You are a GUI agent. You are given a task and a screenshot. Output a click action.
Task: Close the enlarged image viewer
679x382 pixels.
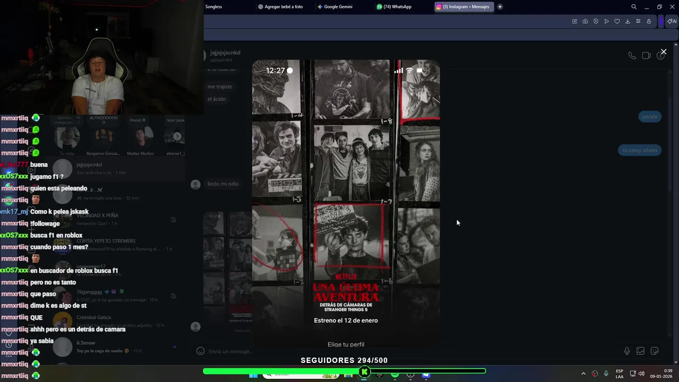(x=664, y=51)
